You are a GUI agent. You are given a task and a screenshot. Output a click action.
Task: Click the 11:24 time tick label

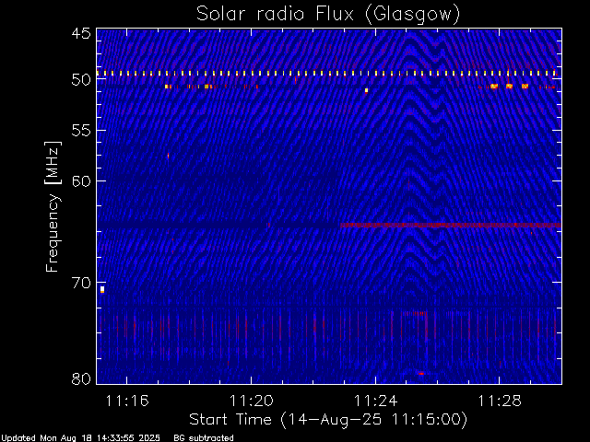pos(375,401)
